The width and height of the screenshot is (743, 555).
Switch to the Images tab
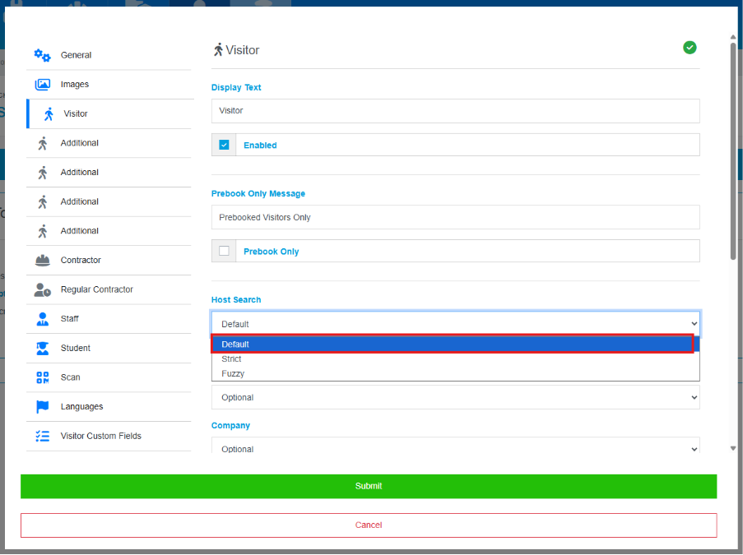pos(109,85)
